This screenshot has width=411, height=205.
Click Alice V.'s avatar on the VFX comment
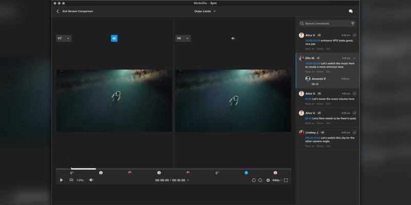pyautogui.click(x=302, y=35)
